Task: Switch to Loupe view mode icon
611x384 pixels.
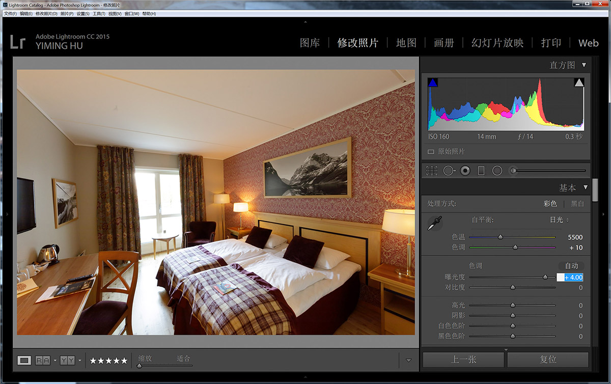Action: [x=24, y=361]
